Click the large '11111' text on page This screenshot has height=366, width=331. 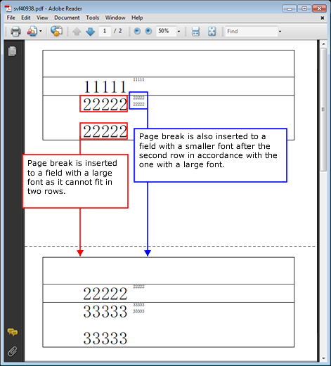tap(105, 87)
